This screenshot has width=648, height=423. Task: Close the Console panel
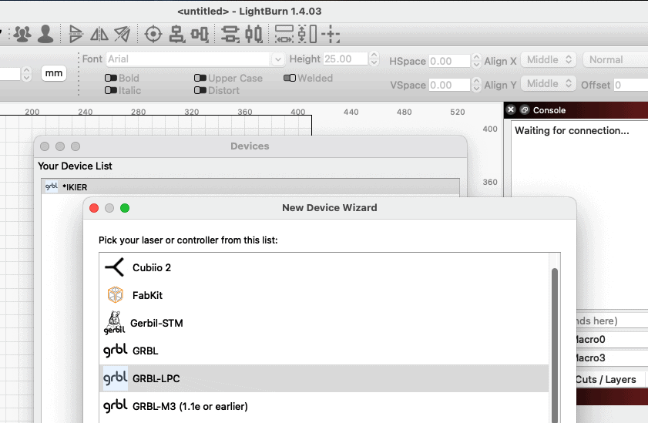[511, 109]
